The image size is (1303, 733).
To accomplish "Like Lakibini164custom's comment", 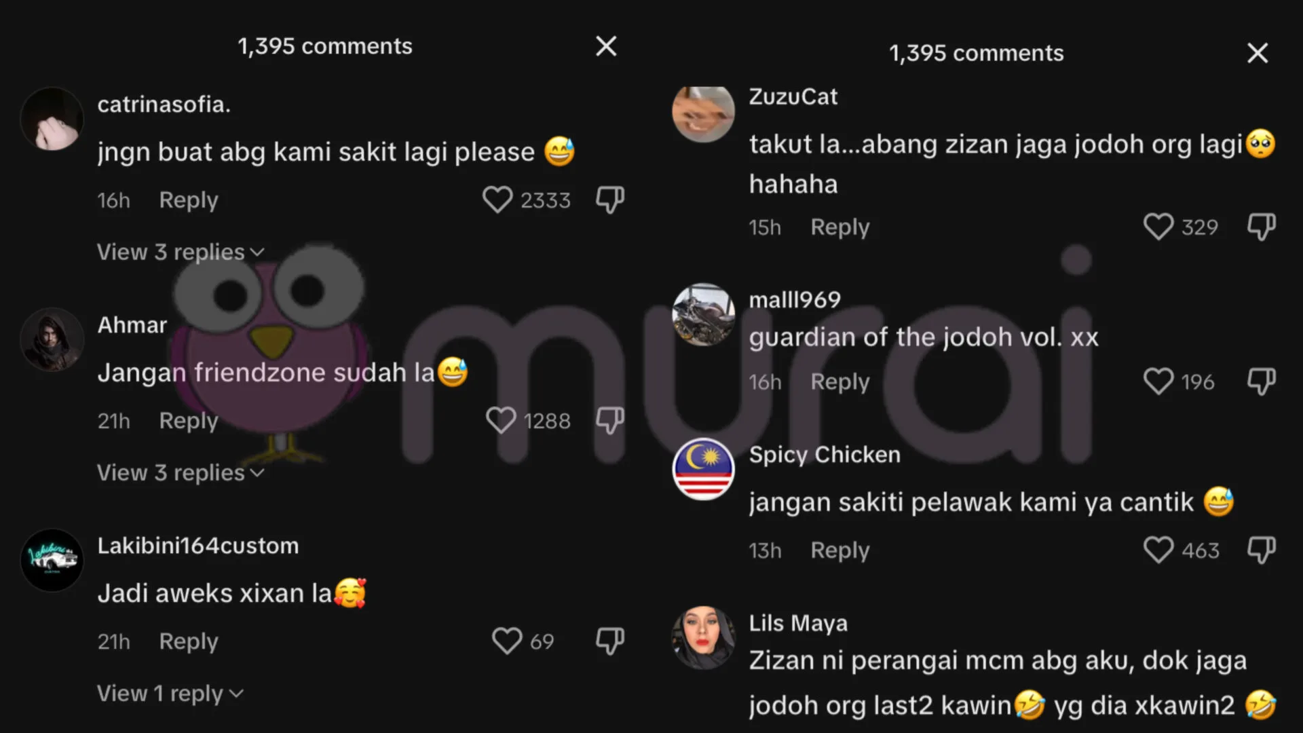I will 507,641.
